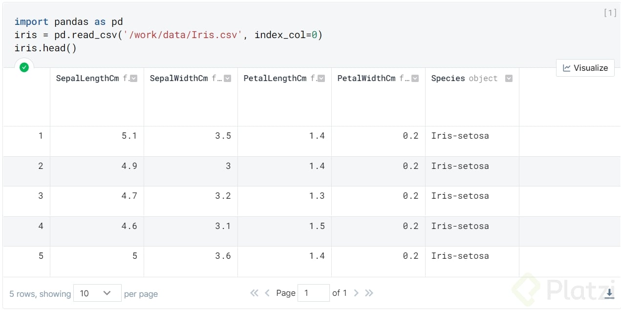Download the table using the download icon

[609, 293]
